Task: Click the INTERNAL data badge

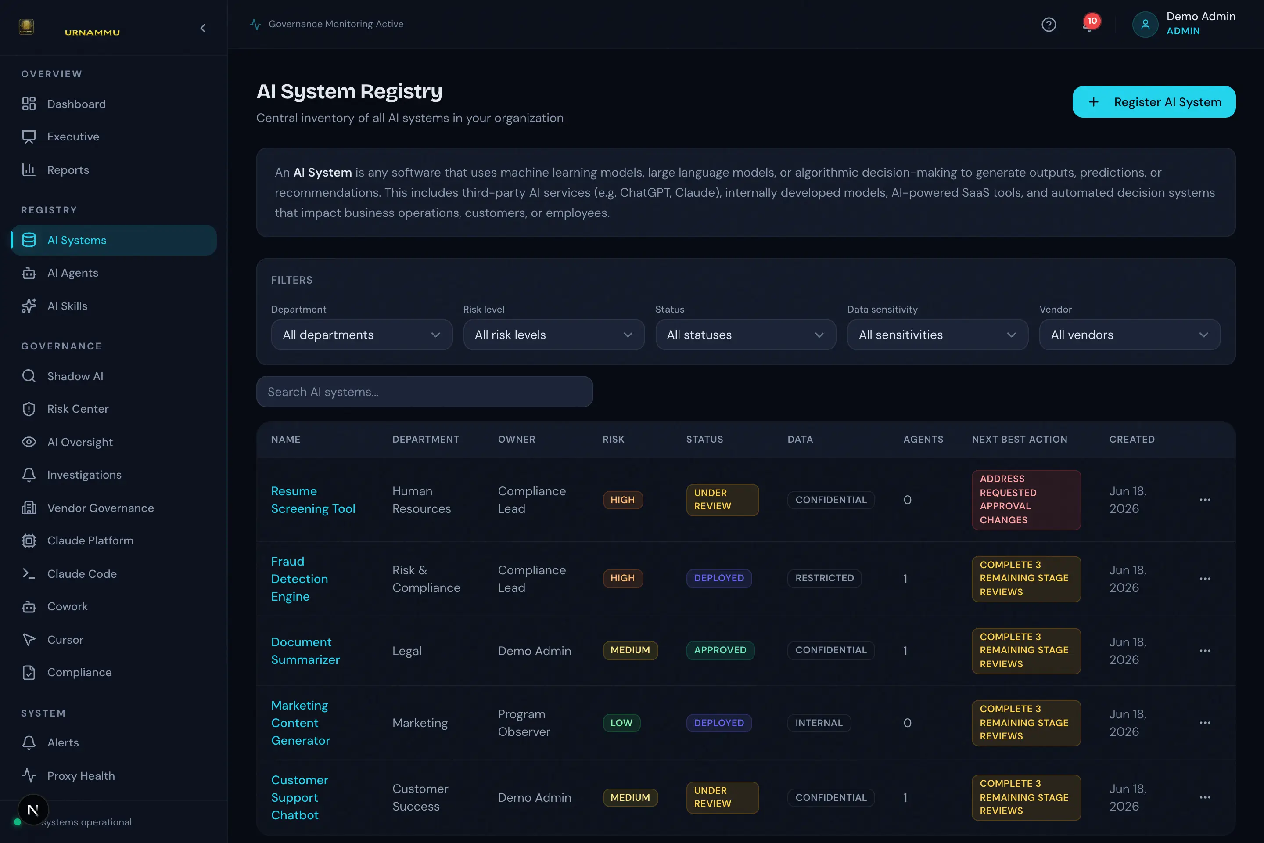Action: (x=819, y=723)
